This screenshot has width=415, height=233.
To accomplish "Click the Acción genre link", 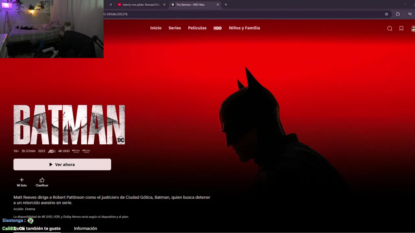I will 18,209.
